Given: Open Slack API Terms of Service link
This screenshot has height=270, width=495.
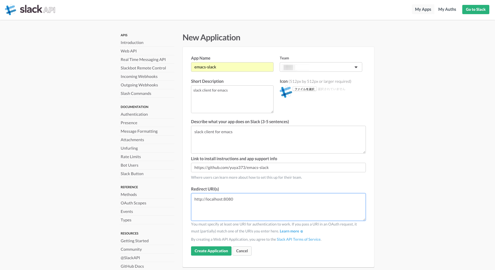Looking at the screenshot, I should click(x=299, y=239).
